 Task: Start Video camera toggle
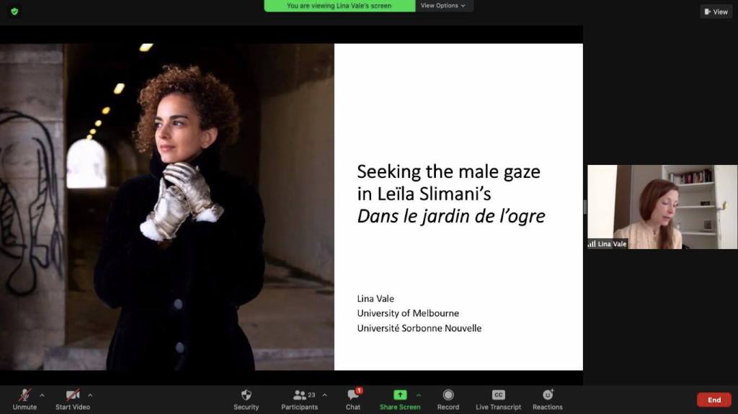pos(72,395)
